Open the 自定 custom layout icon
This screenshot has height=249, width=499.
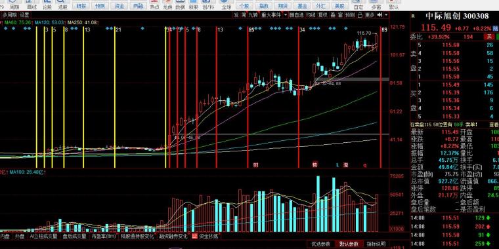(x=358, y=5)
